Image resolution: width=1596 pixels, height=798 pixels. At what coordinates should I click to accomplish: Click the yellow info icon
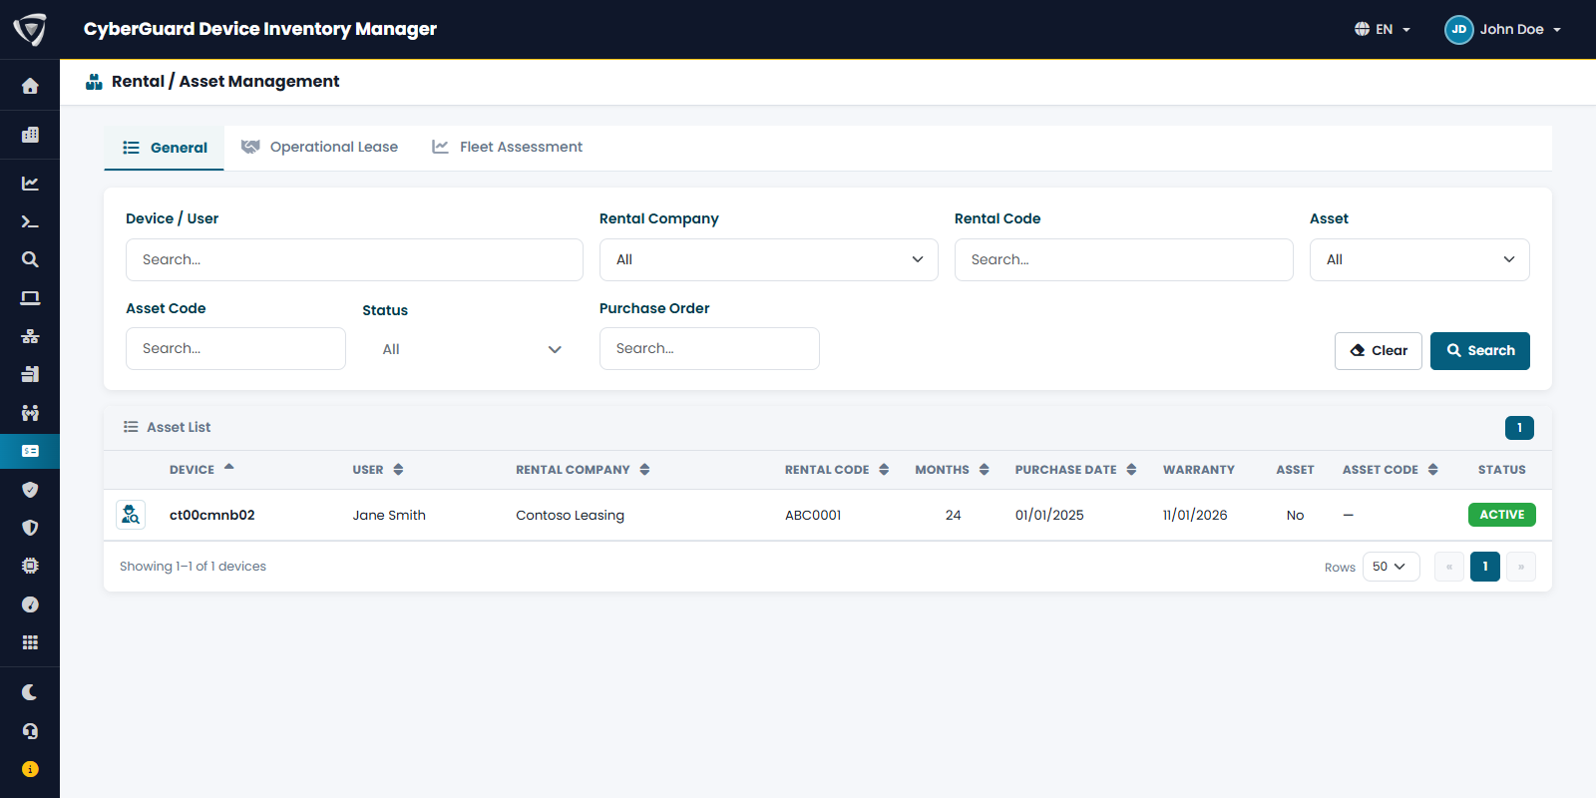coord(30,769)
